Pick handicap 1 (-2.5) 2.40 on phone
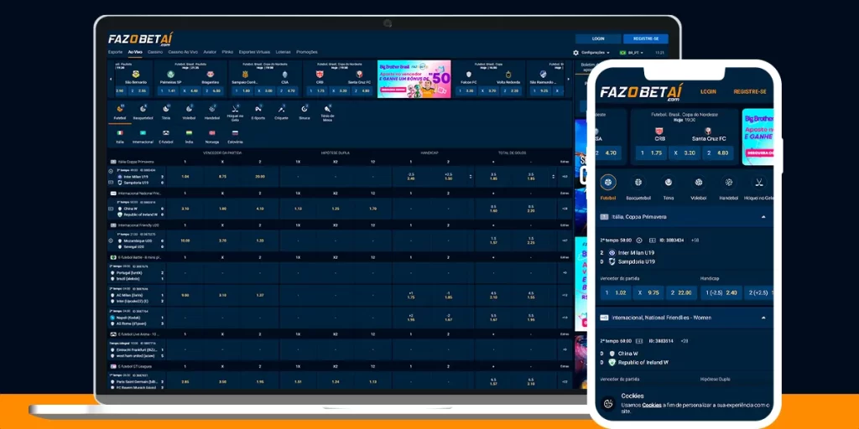 click(x=721, y=292)
